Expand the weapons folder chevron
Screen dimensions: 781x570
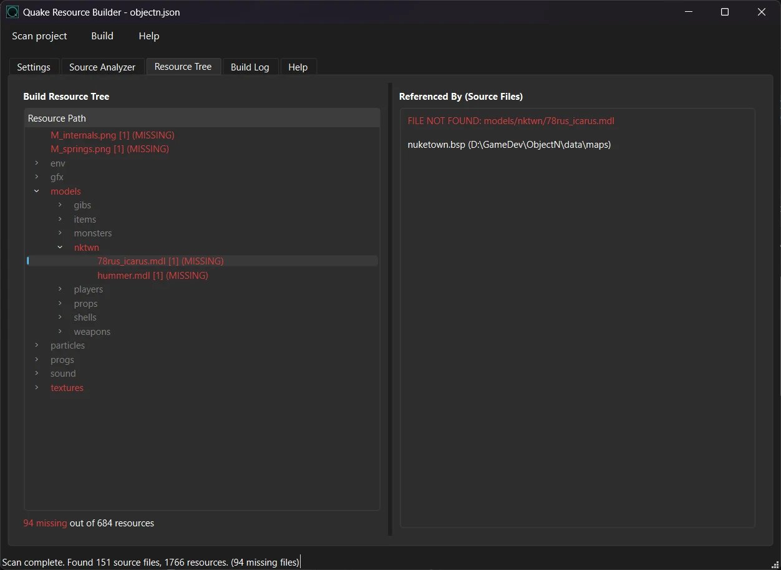pos(60,332)
